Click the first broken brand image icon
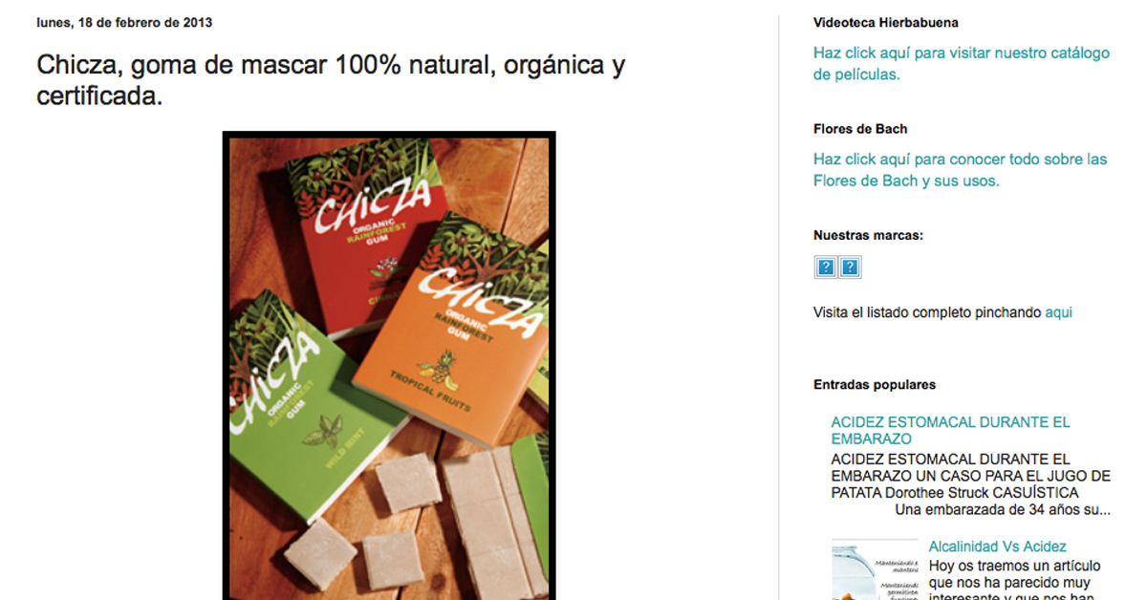Viewport: 1147px width, 600px height. pyautogui.click(x=826, y=268)
